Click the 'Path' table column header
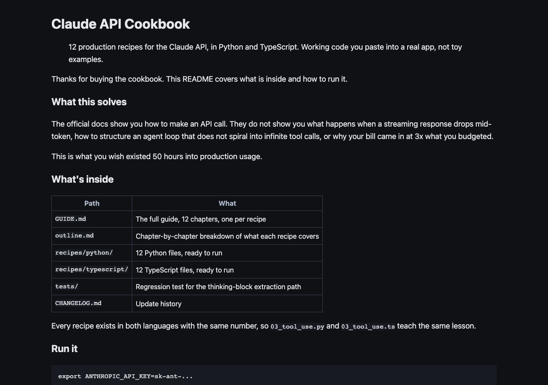 (x=92, y=203)
